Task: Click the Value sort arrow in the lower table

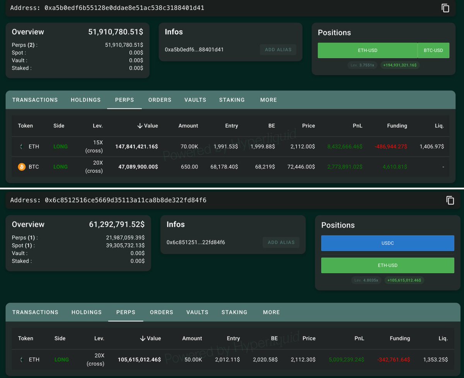Action: click(142, 338)
